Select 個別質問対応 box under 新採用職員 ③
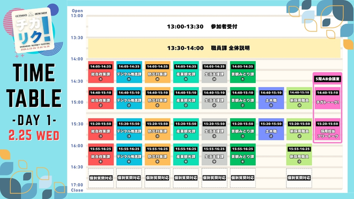The image size is (354, 199). (299, 178)
